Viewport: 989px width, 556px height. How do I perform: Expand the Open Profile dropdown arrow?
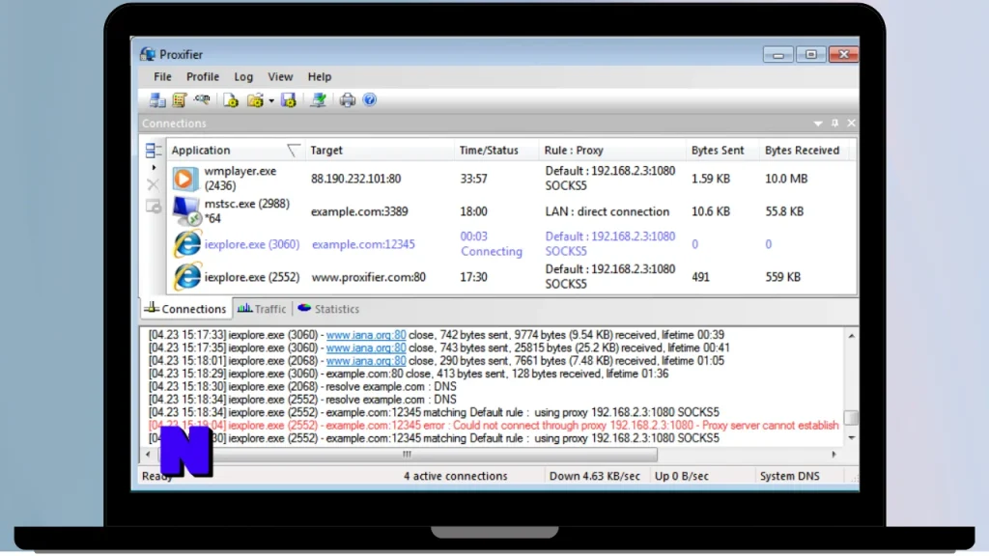(271, 100)
